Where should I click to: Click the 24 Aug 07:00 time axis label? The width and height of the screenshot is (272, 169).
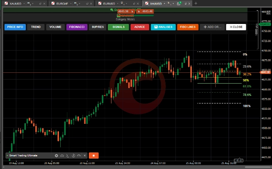[x=158, y=163]
